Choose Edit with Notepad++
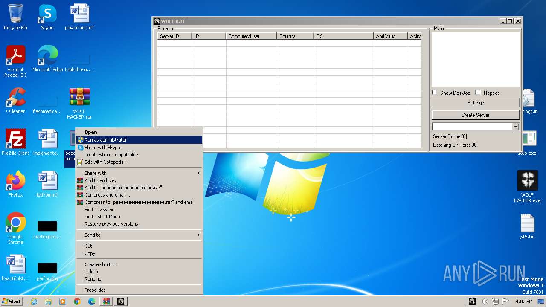Image resolution: width=546 pixels, height=307 pixels. [139, 162]
